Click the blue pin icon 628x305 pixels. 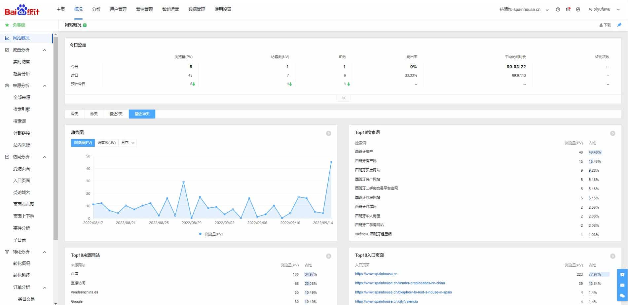[x=619, y=25]
